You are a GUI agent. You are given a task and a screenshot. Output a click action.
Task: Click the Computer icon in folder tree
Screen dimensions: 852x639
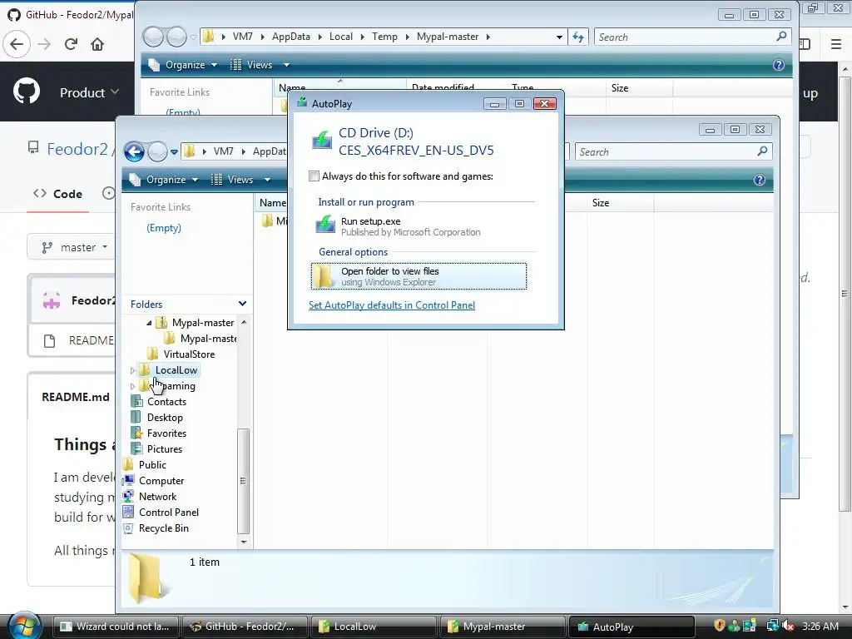pos(128,480)
